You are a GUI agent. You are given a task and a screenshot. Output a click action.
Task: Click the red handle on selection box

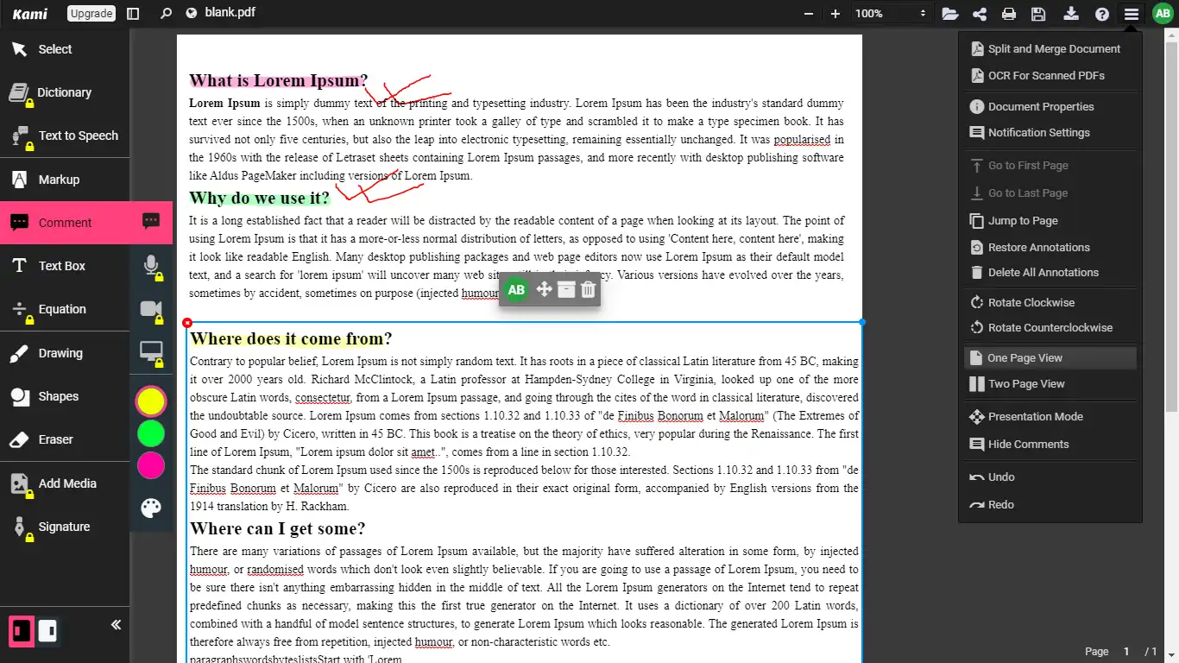(187, 322)
